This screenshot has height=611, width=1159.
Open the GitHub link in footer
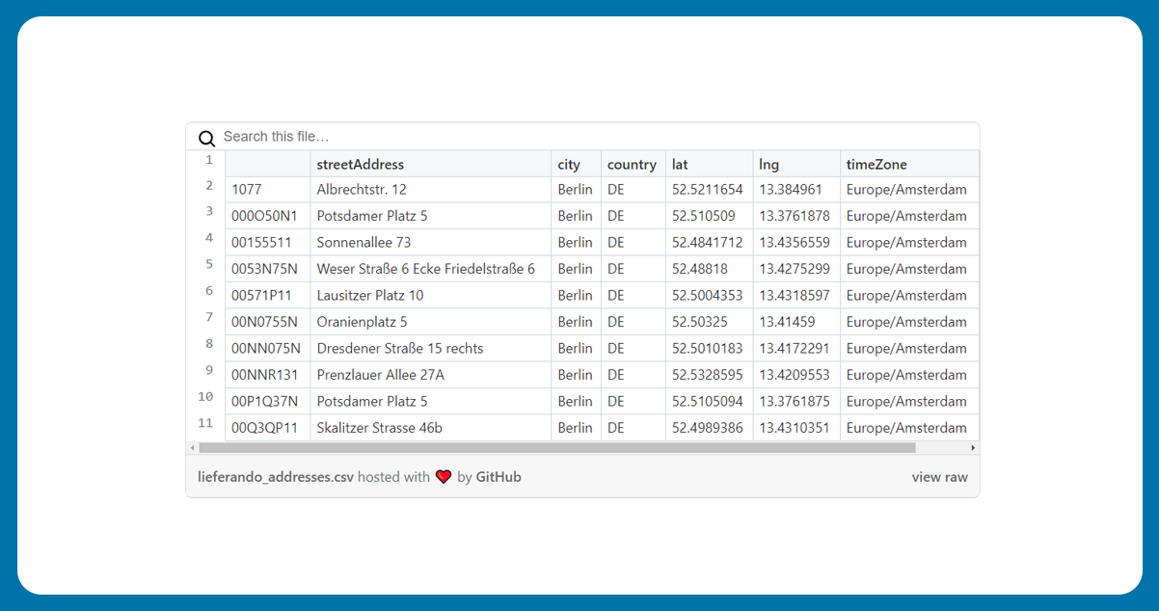pyautogui.click(x=499, y=477)
